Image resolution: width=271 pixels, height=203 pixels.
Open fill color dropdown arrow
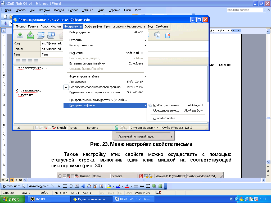click(x=113, y=186)
